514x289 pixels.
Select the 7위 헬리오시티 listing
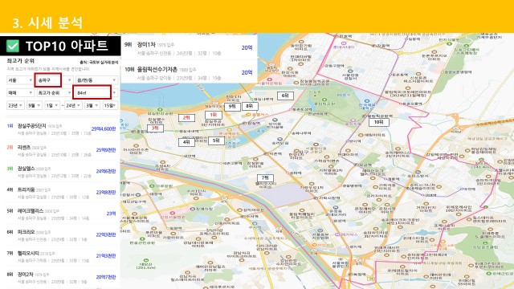pyautogui.click(x=62, y=256)
